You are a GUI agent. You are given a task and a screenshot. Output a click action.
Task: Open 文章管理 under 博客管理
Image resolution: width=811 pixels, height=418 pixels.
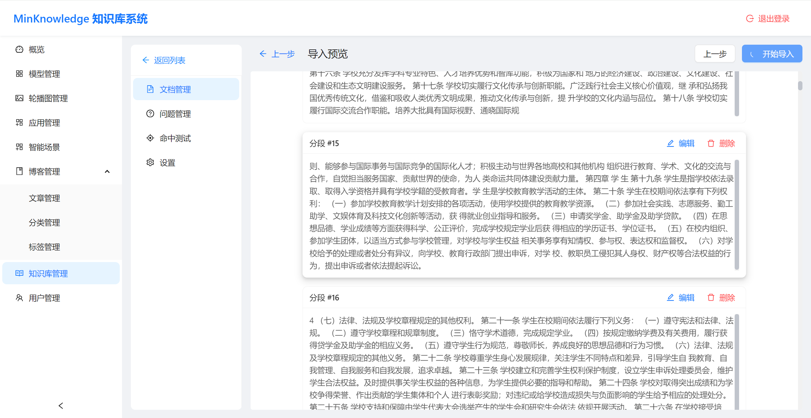[x=44, y=198]
